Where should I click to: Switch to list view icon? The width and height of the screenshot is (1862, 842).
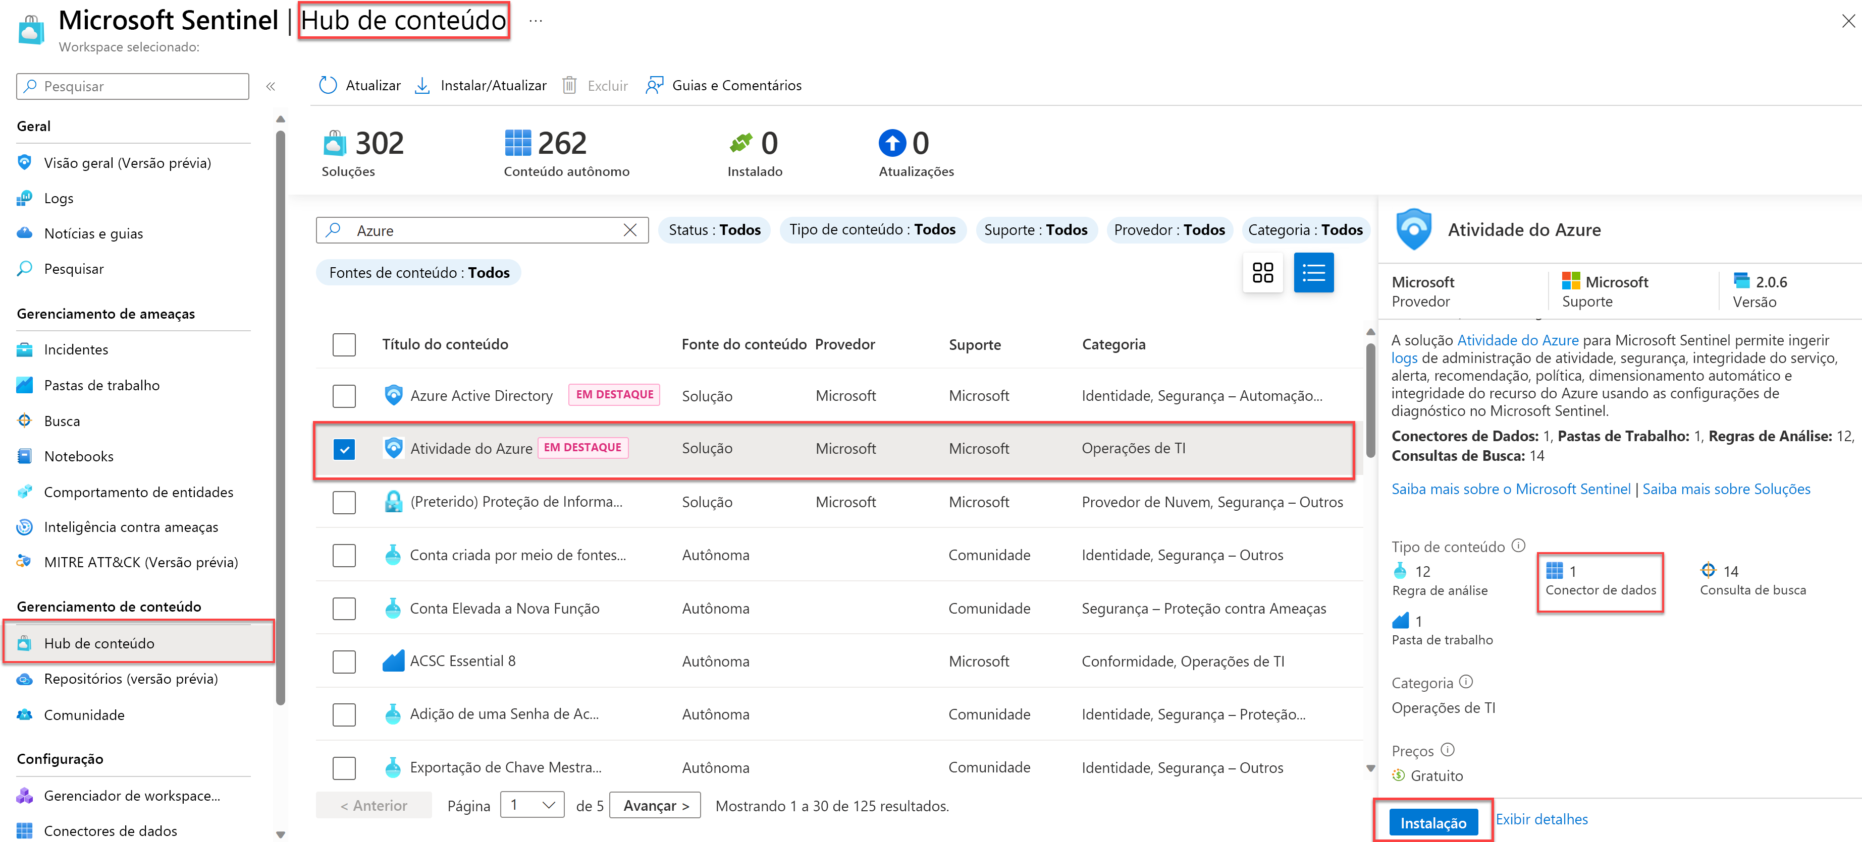pos(1313,272)
